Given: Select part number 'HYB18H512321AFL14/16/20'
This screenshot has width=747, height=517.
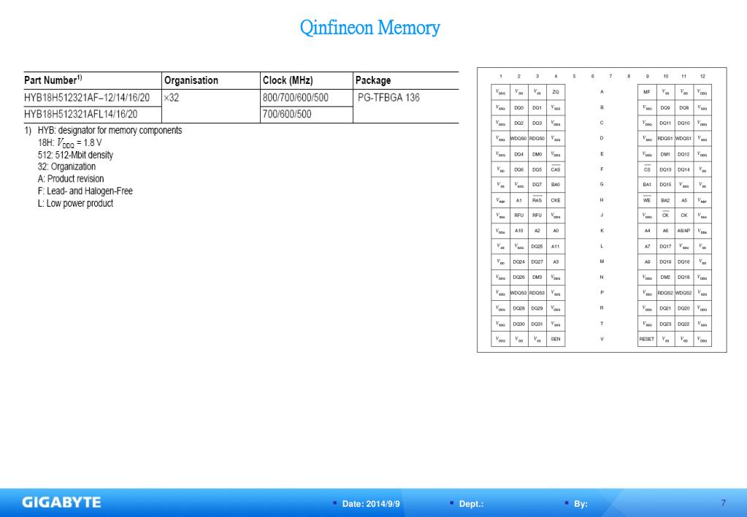Looking at the screenshot, I should click(x=80, y=114).
